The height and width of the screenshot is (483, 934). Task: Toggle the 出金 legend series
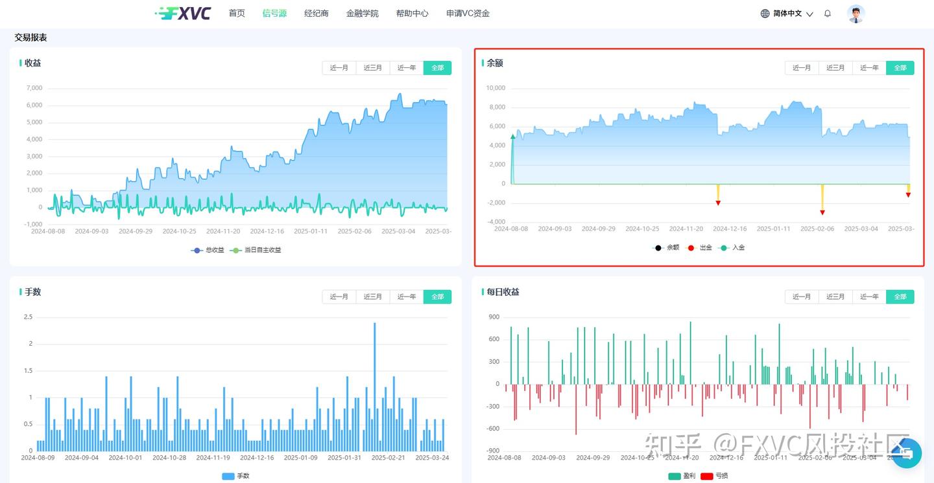tap(699, 247)
